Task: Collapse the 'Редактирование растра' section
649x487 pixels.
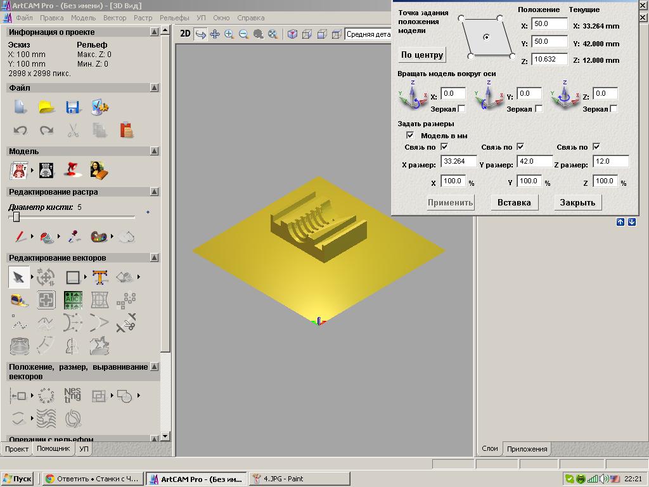Action: click(x=155, y=192)
